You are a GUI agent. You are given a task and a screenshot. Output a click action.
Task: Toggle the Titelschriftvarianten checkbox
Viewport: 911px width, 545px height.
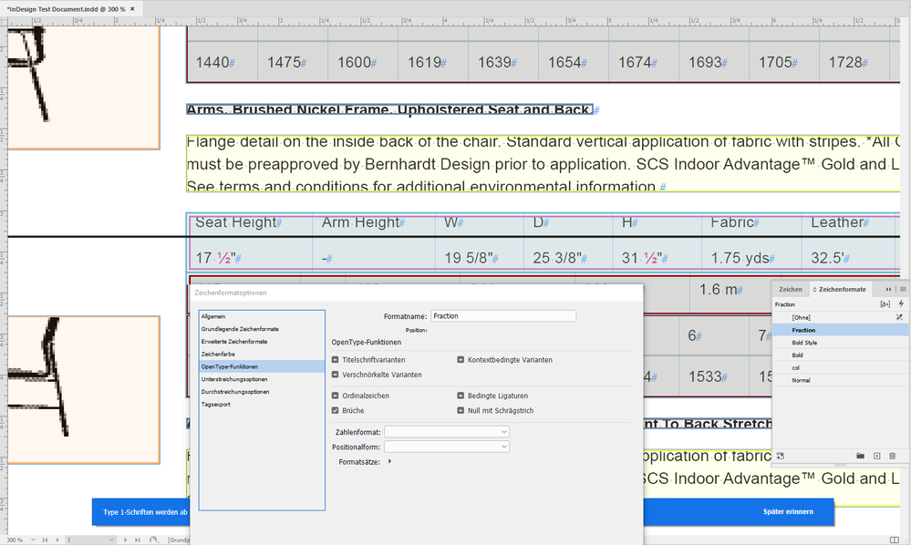pyautogui.click(x=336, y=359)
